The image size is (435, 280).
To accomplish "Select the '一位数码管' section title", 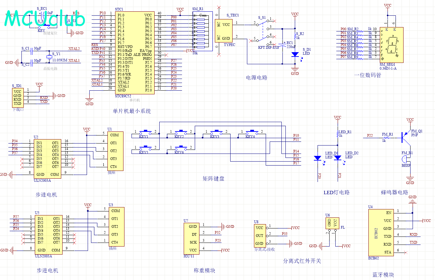I will pyautogui.click(x=367, y=75).
